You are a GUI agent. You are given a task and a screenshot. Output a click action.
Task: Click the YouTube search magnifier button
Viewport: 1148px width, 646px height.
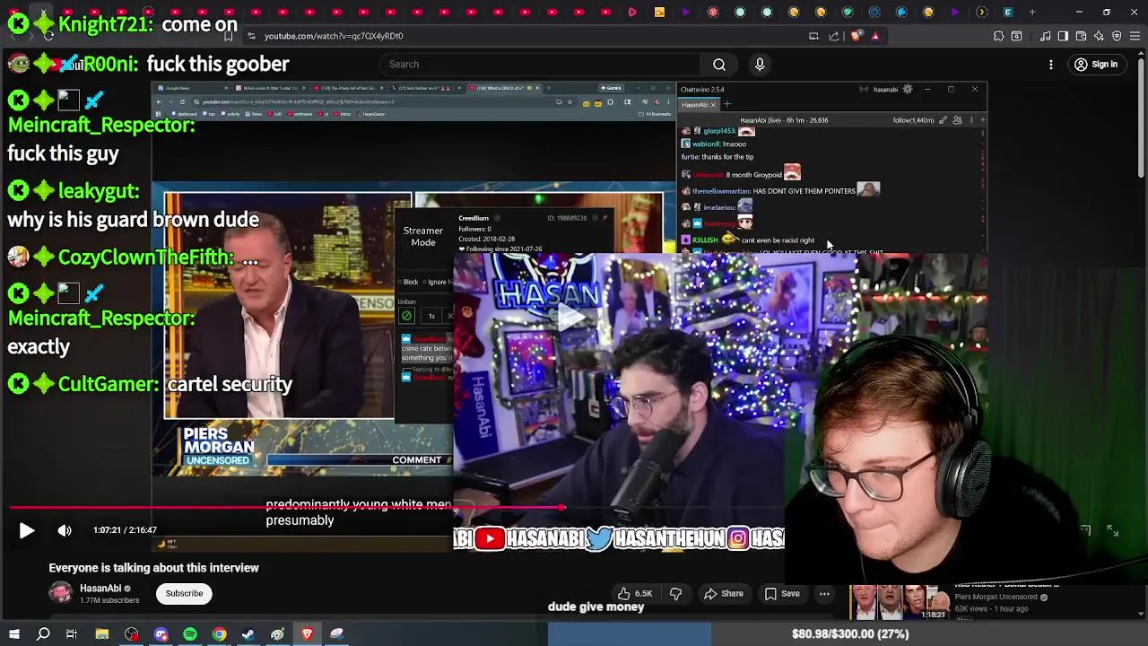coord(719,64)
